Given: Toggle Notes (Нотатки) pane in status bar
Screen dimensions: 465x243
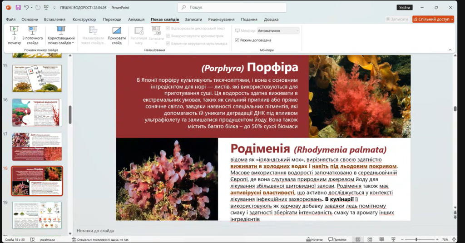Looking at the screenshot, I should click(x=314, y=239).
